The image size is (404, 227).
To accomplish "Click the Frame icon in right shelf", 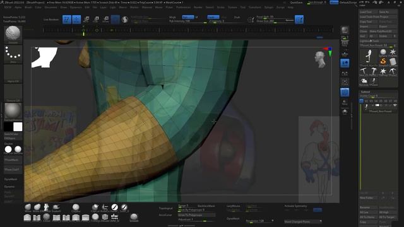I will [345, 83].
